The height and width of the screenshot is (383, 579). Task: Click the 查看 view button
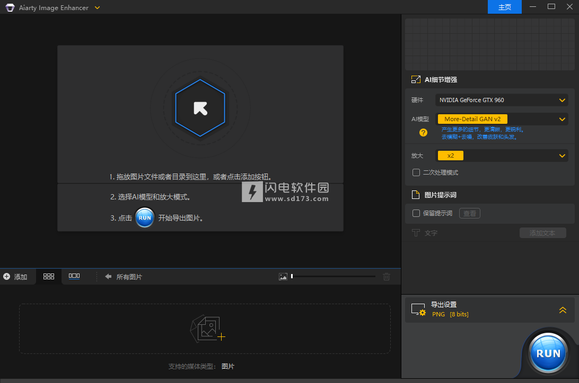(x=470, y=213)
